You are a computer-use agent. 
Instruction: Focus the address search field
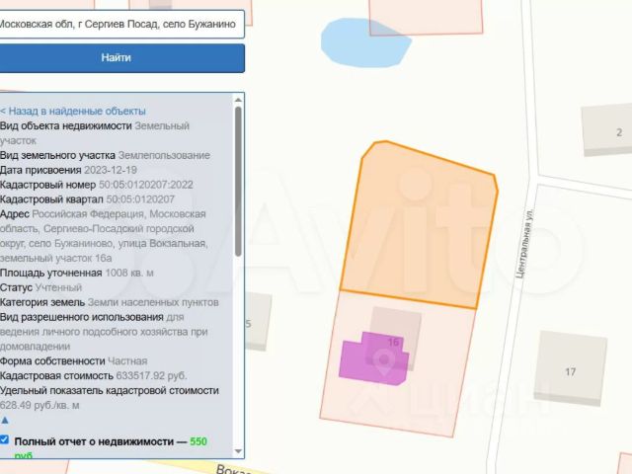[x=121, y=24]
